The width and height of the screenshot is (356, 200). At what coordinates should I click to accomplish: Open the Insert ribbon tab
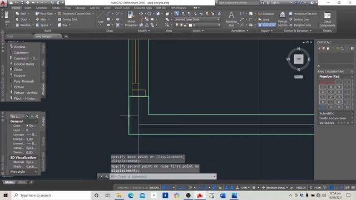[28, 8]
